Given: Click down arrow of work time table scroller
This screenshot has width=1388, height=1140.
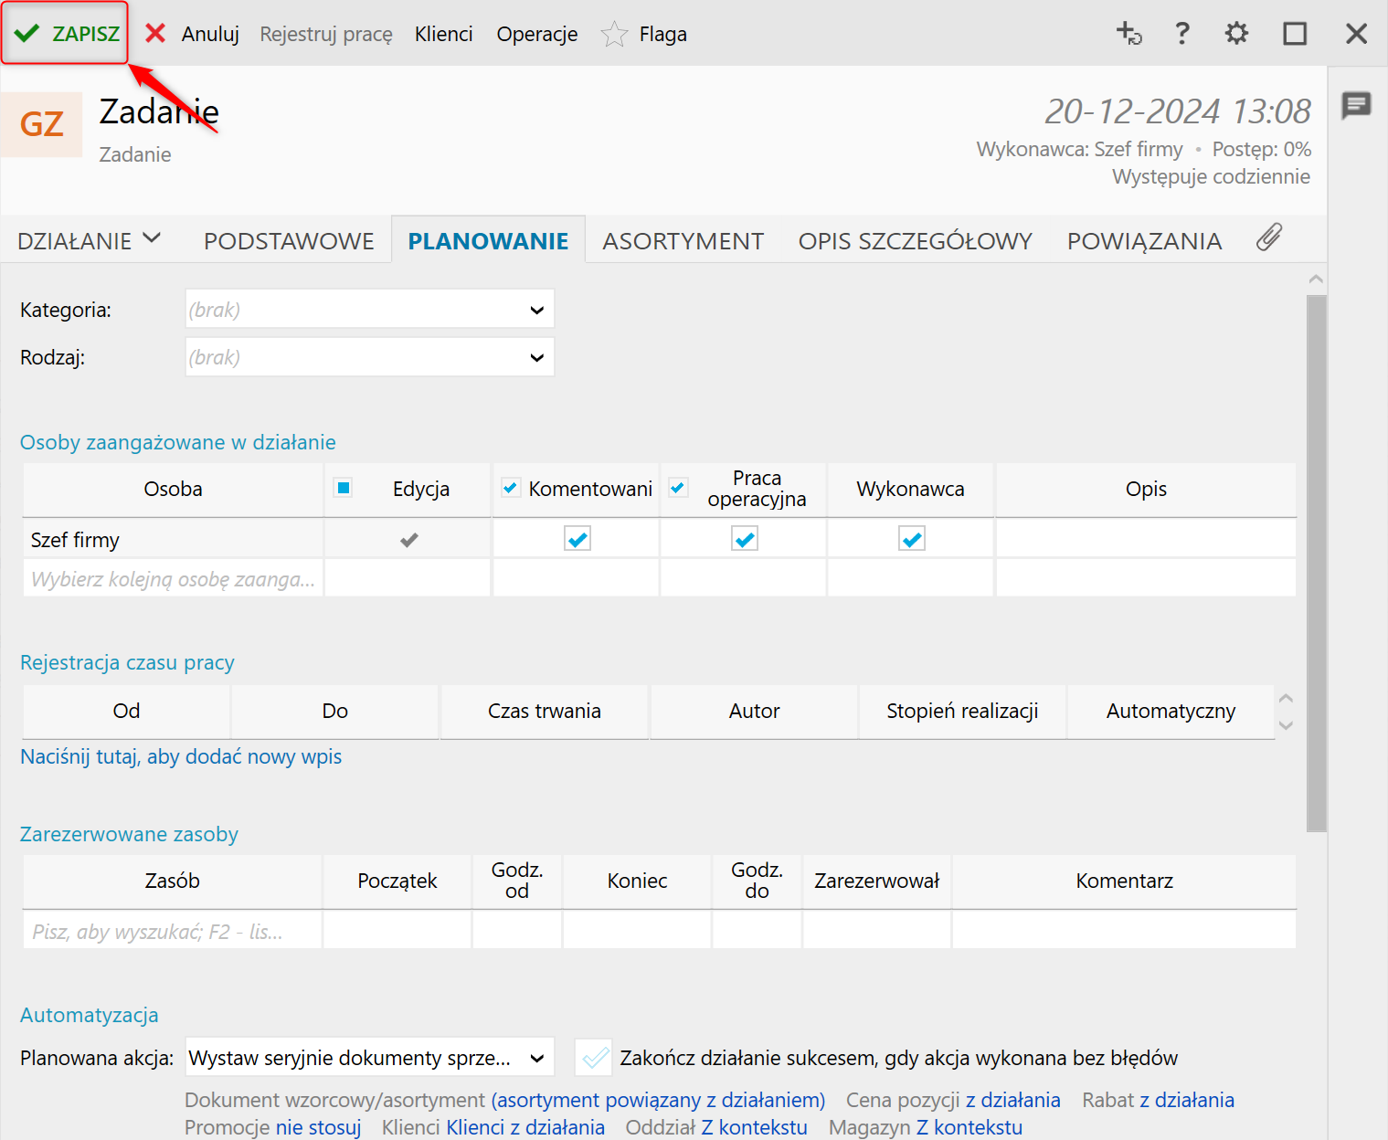Looking at the screenshot, I should coord(1286,725).
